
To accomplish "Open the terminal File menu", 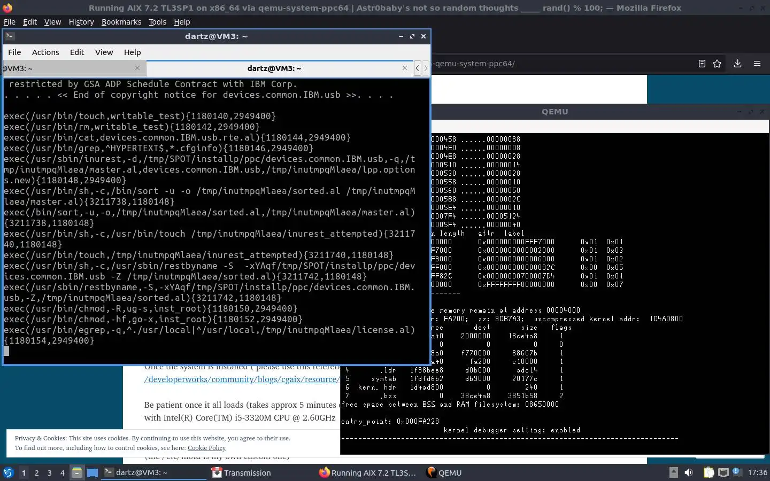I will pos(14,52).
